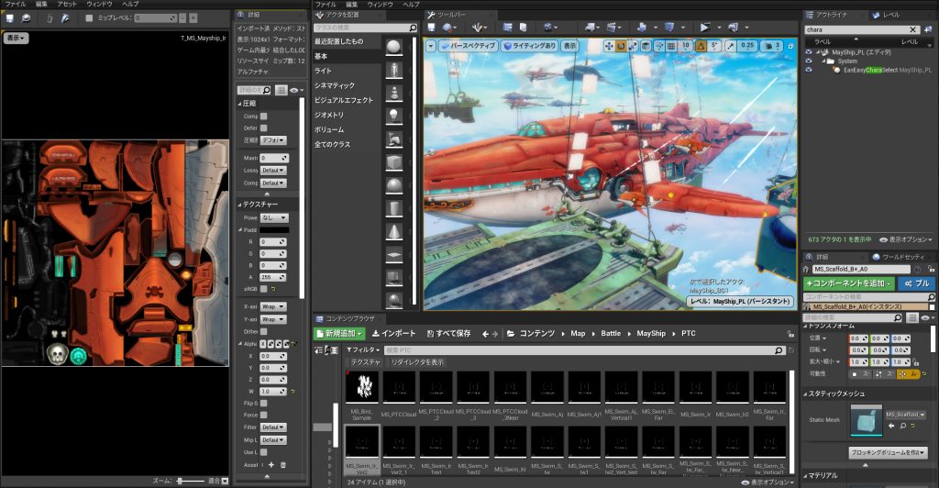
Task: Open the Blueprints toolbar icon
Action: pyautogui.click(x=591, y=27)
